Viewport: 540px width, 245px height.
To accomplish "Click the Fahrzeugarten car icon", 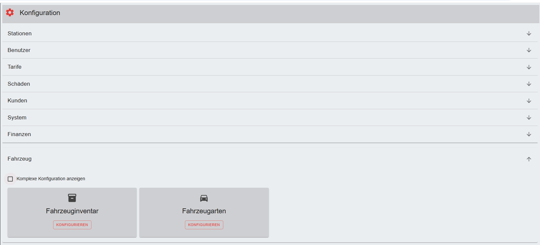I will [x=204, y=198].
